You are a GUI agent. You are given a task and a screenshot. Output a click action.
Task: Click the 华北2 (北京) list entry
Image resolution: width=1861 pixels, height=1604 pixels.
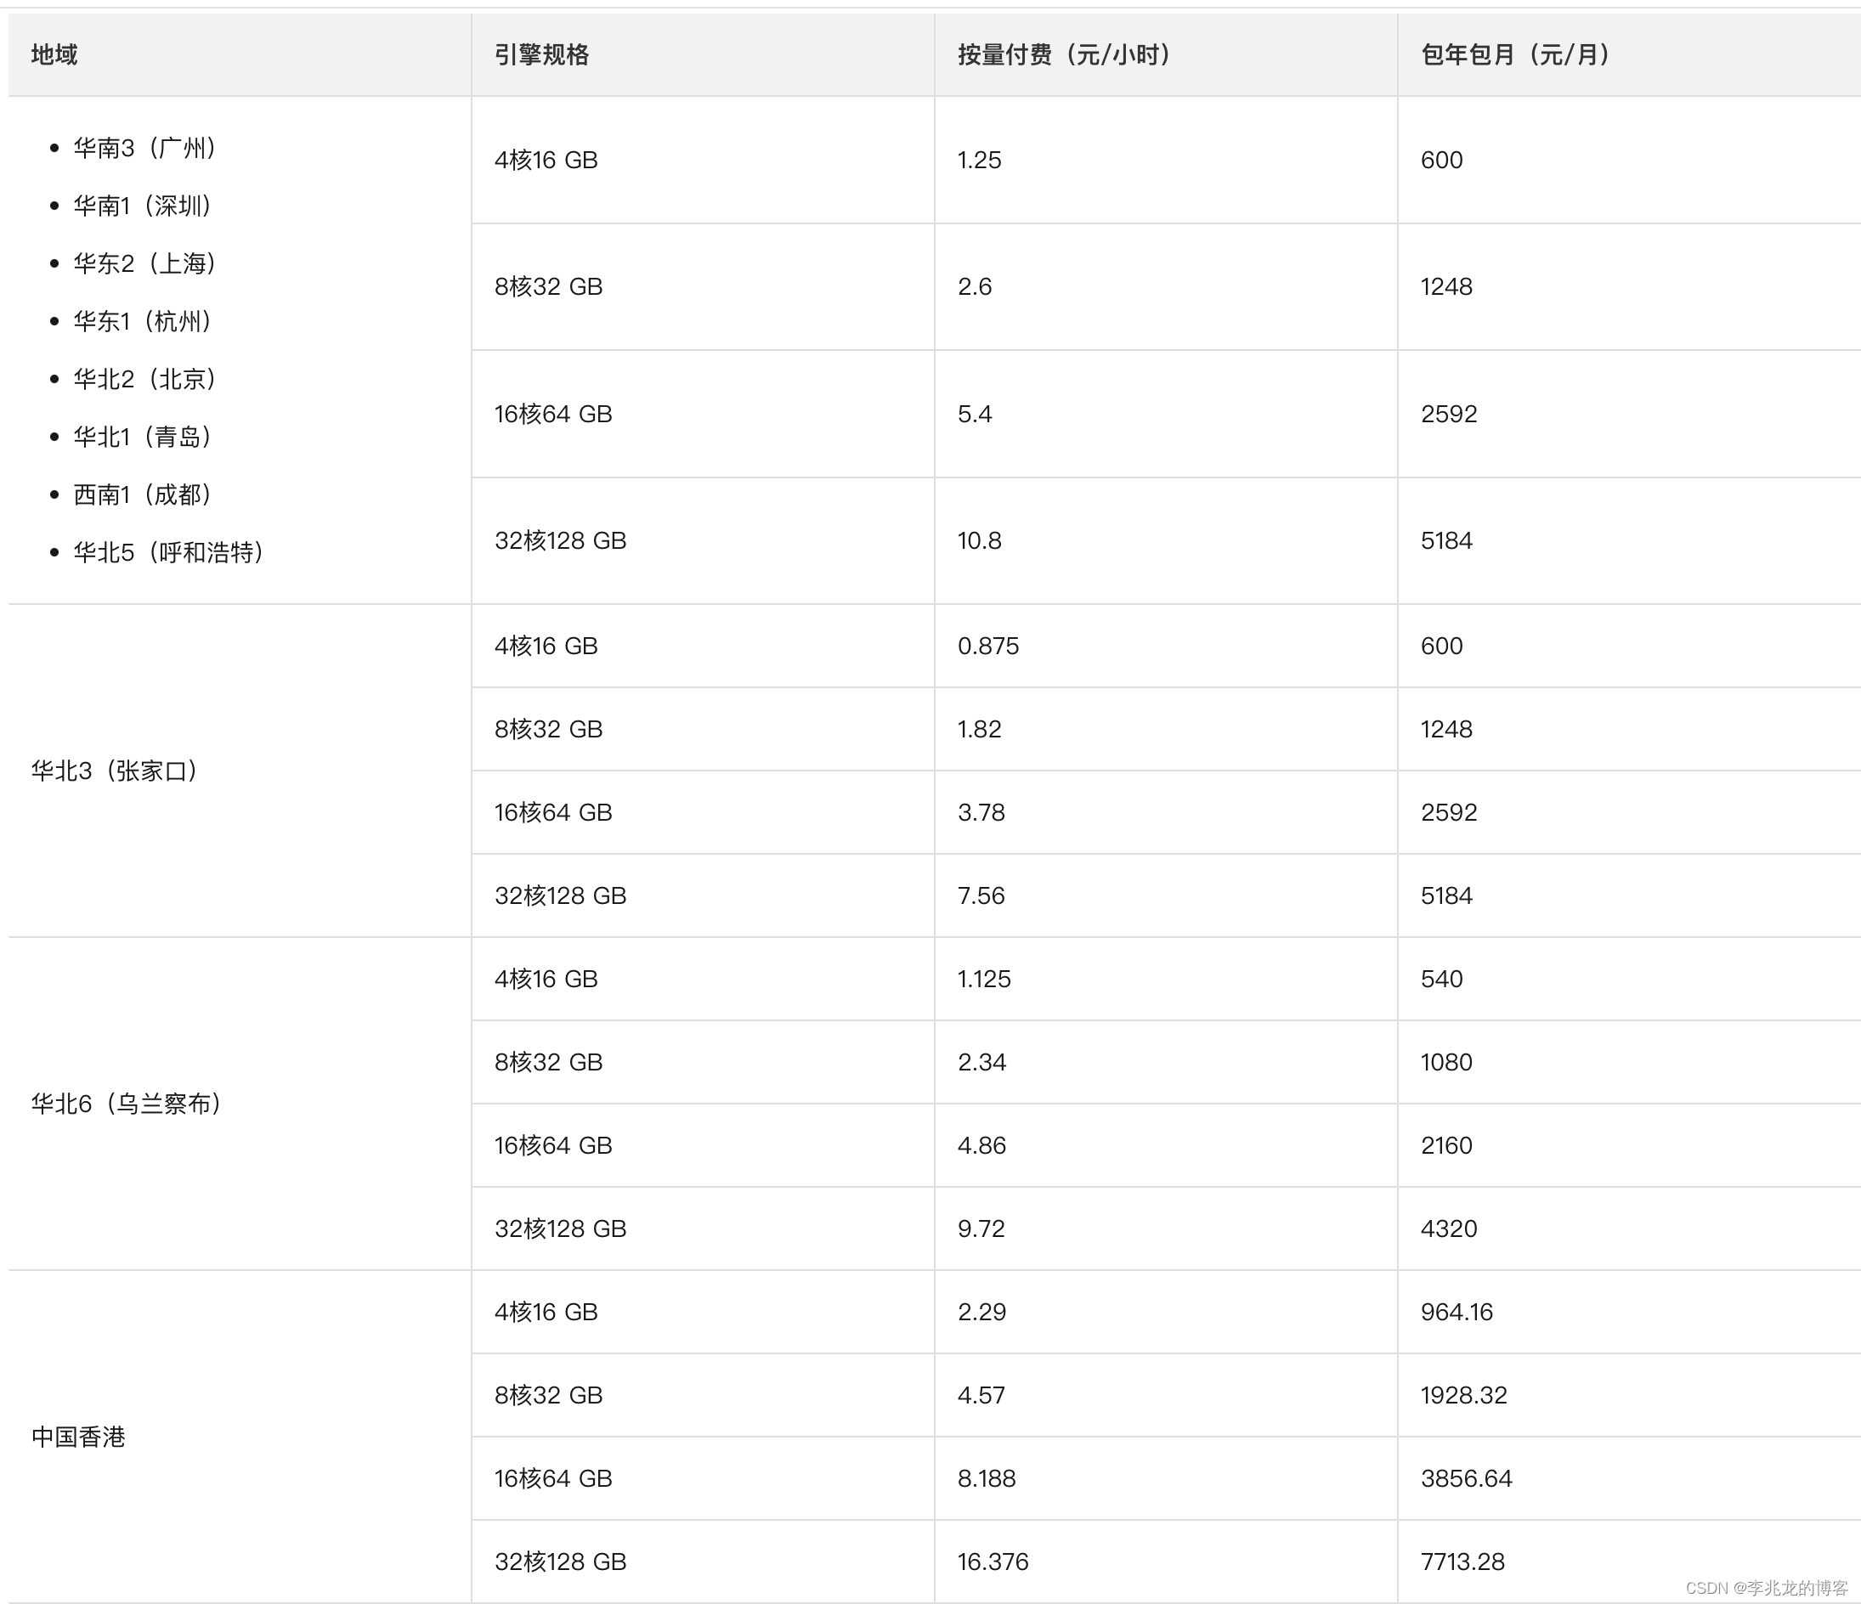[144, 379]
